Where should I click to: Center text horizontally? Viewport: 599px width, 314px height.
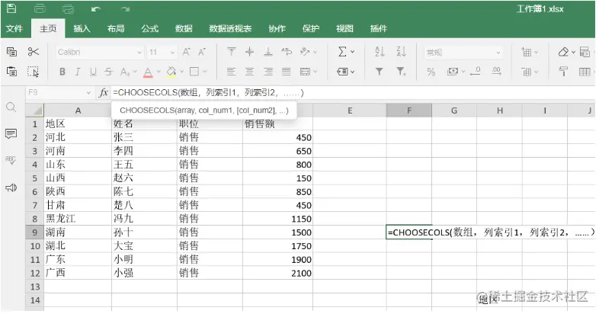pos(249,72)
